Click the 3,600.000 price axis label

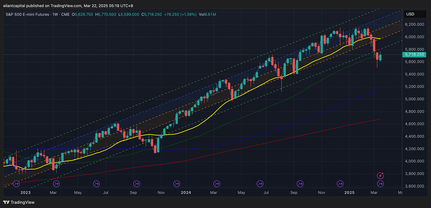tap(414, 186)
